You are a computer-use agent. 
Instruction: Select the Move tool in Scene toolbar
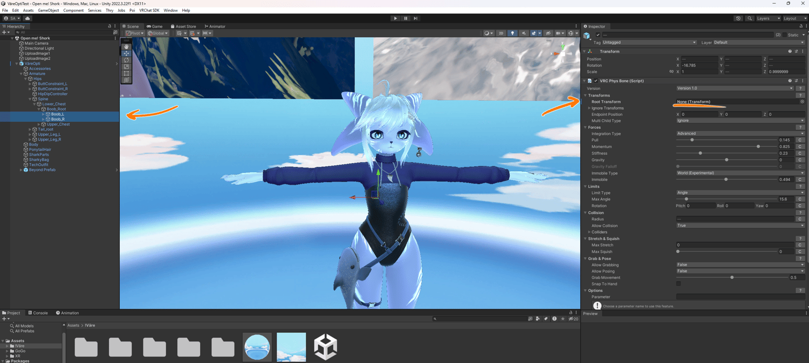point(126,53)
